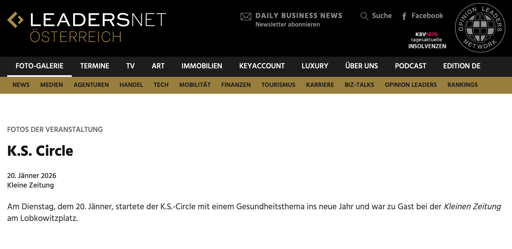The width and height of the screenshot is (512, 249).
Task: Open the Luxury menu entry
Action: [x=315, y=66]
